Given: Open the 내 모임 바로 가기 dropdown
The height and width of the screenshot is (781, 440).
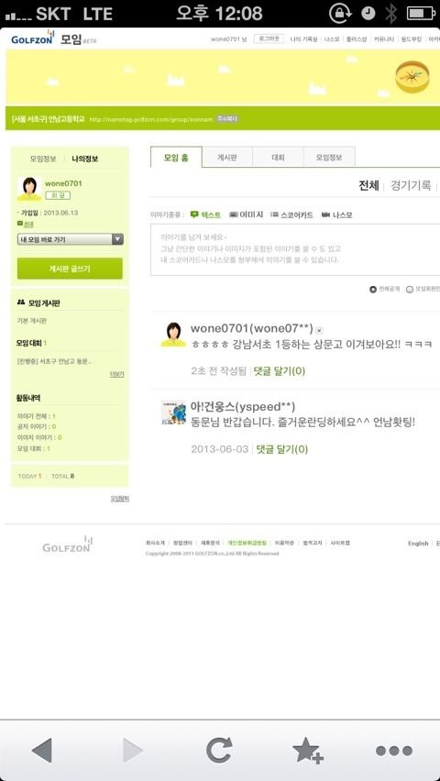Looking at the screenshot, I should pos(70,239).
